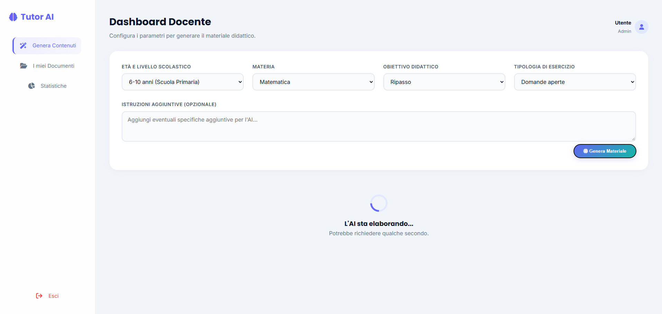The height and width of the screenshot is (314, 662).
Task: Expand the Materia dropdown showing Matematica
Action: pyautogui.click(x=313, y=82)
